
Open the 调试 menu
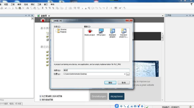click(x=33, y=4)
